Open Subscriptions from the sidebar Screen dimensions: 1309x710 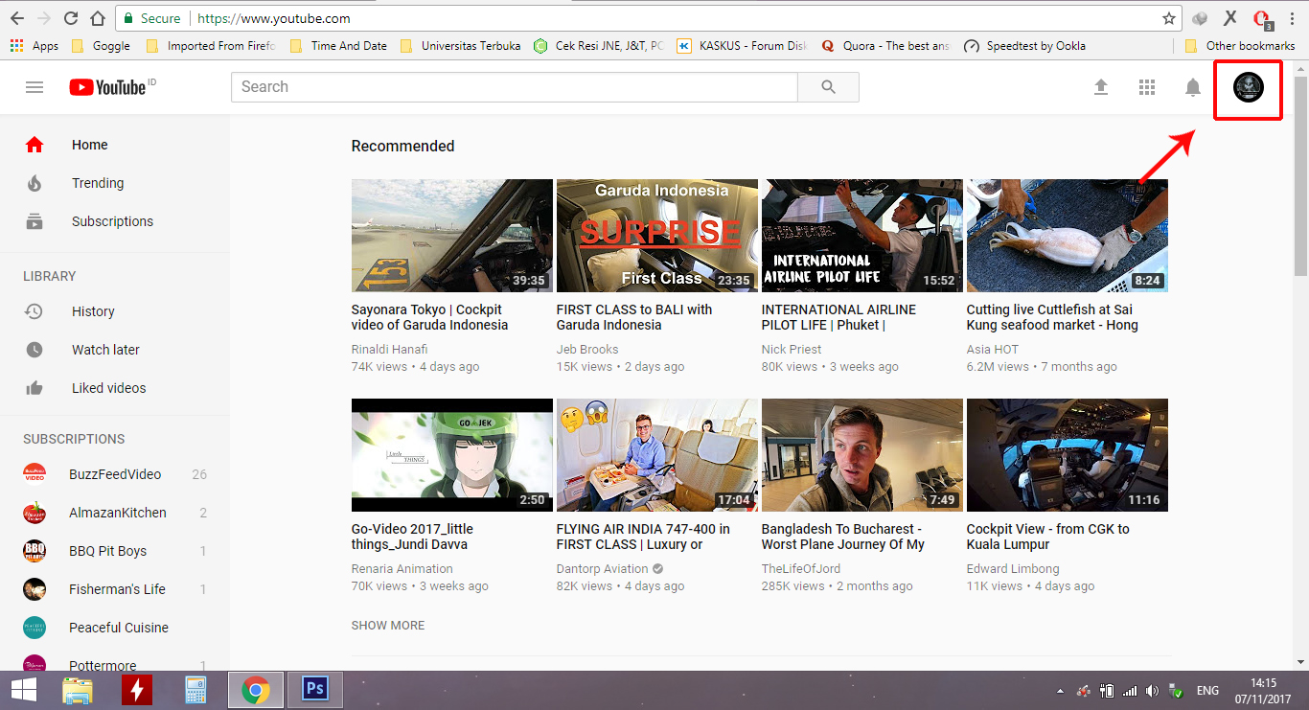pyautogui.click(x=112, y=221)
